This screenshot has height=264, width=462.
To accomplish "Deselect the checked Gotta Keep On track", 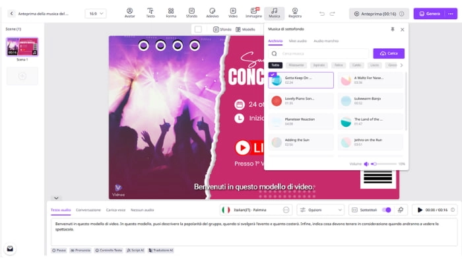I will pyautogui.click(x=273, y=75).
